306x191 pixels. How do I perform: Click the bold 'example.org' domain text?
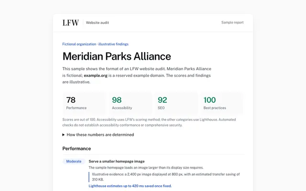pos(96,75)
